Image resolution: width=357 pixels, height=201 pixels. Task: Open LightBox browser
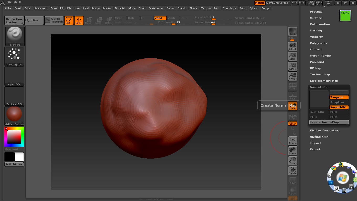coord(34,20)
